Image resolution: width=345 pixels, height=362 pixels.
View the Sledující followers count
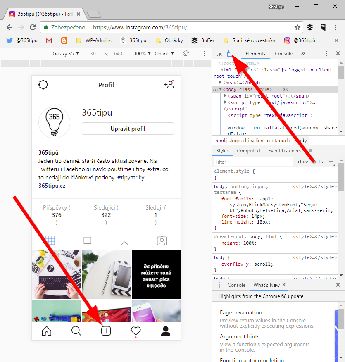tap(106, 215)
